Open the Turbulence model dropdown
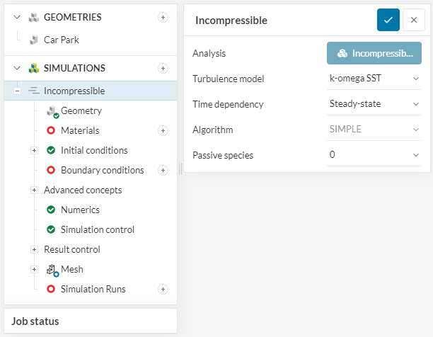This screenshot has width=433, height=337. [x=374, y=79]
